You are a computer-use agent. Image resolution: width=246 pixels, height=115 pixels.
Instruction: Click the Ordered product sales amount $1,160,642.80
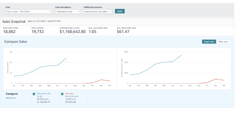pyautogui.click(x=73, y=32)
